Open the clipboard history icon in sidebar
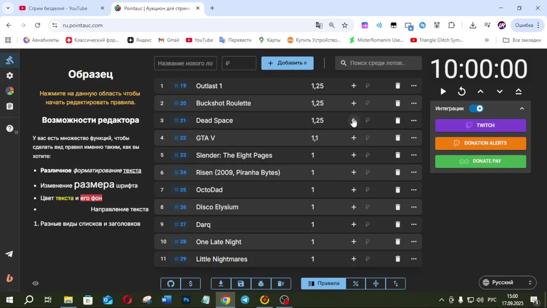 (9, 106)
